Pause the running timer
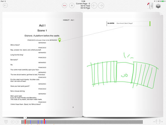This screenshot has height=125, width=166. (x=72, y=5)
